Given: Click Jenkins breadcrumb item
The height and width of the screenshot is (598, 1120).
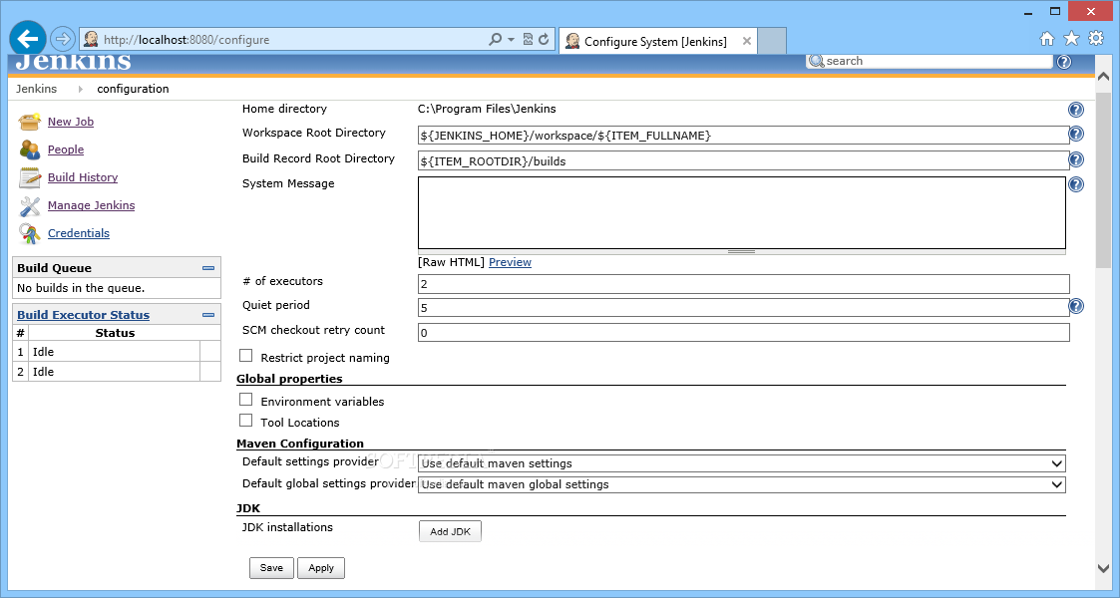Looking at the screenshot, I should pyautogui.click(x=37, y=89).
